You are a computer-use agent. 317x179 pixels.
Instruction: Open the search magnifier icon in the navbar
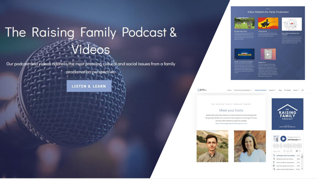[302, 90]
